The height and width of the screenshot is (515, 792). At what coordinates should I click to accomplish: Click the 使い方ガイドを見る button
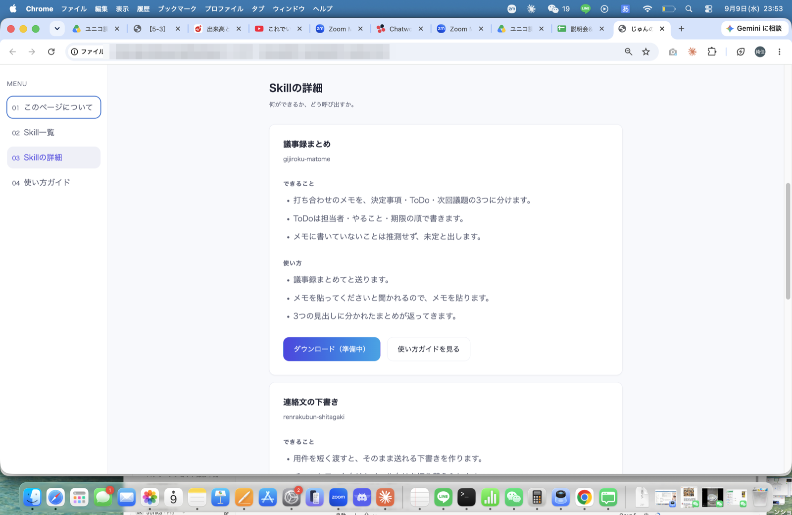[x=428, y=349]
